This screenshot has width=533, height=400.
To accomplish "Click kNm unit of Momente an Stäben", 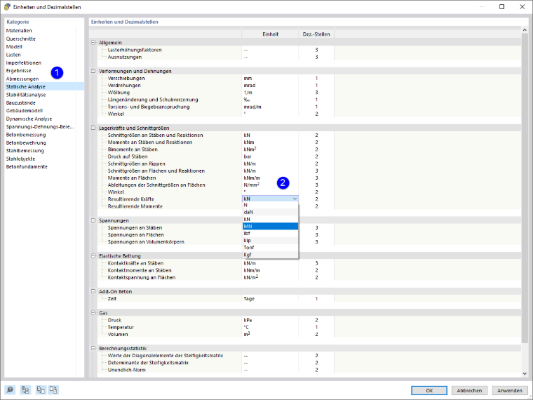I will click(x=249, y=142).
